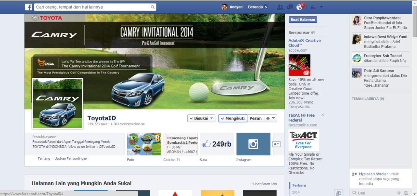Toggle the Mengikuti follow button
This screenshot has width=417, height=196.
233,118
